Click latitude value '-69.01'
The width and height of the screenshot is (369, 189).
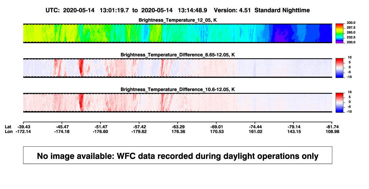coord(216,127)
